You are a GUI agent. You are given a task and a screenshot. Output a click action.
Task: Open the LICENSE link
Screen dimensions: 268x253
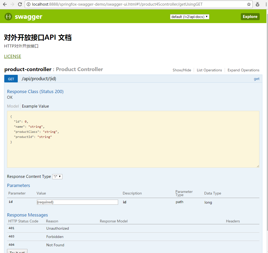[x=12, y=56]
